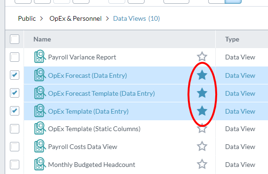Remove favorite star from OpEx Template (Data Entry)
This screenshot has height=174, width=268.
[x=202, y=111]
